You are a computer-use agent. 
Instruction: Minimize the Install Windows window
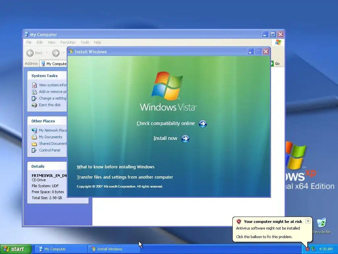point(250,52)
